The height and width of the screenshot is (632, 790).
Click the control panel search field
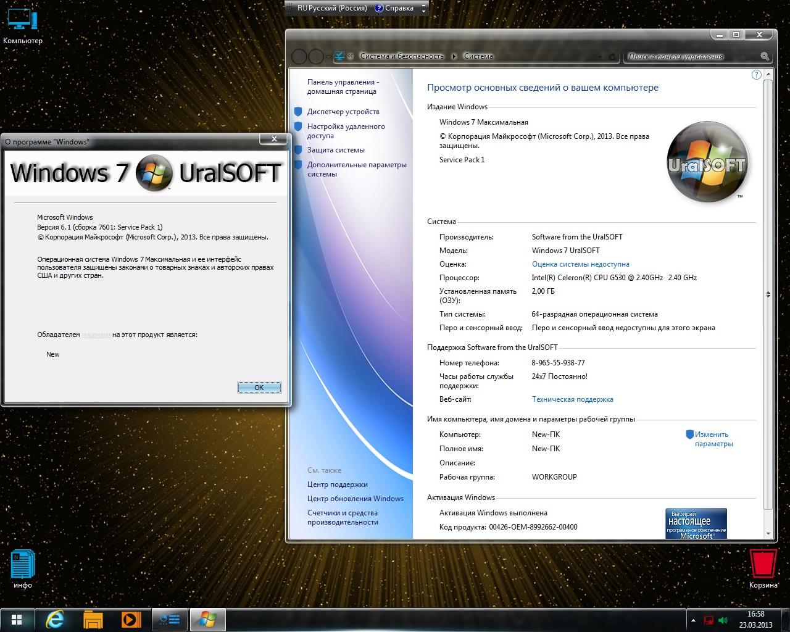691,57
